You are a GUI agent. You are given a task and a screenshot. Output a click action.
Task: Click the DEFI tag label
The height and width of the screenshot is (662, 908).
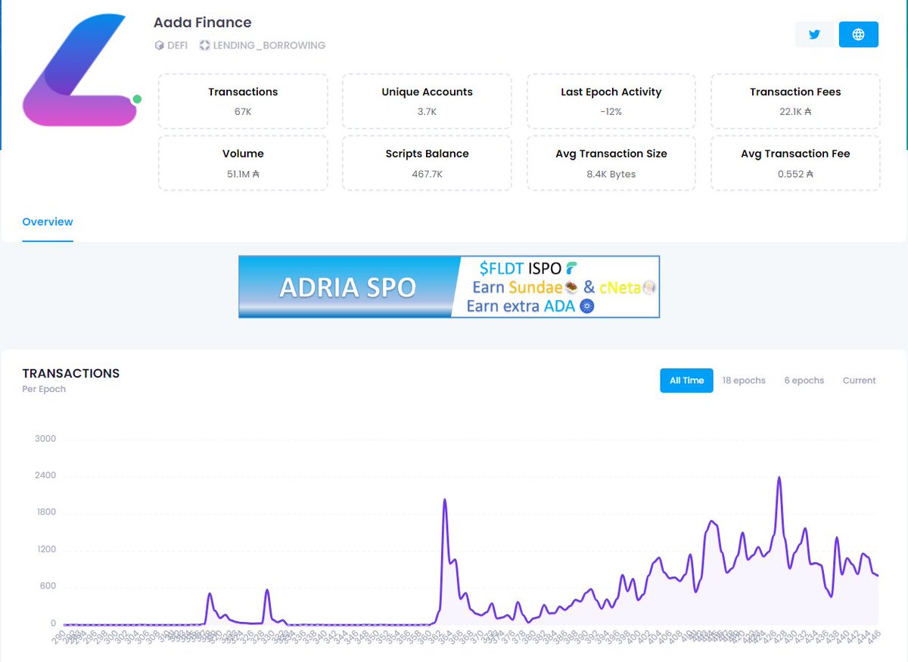(x=177, y=45)
